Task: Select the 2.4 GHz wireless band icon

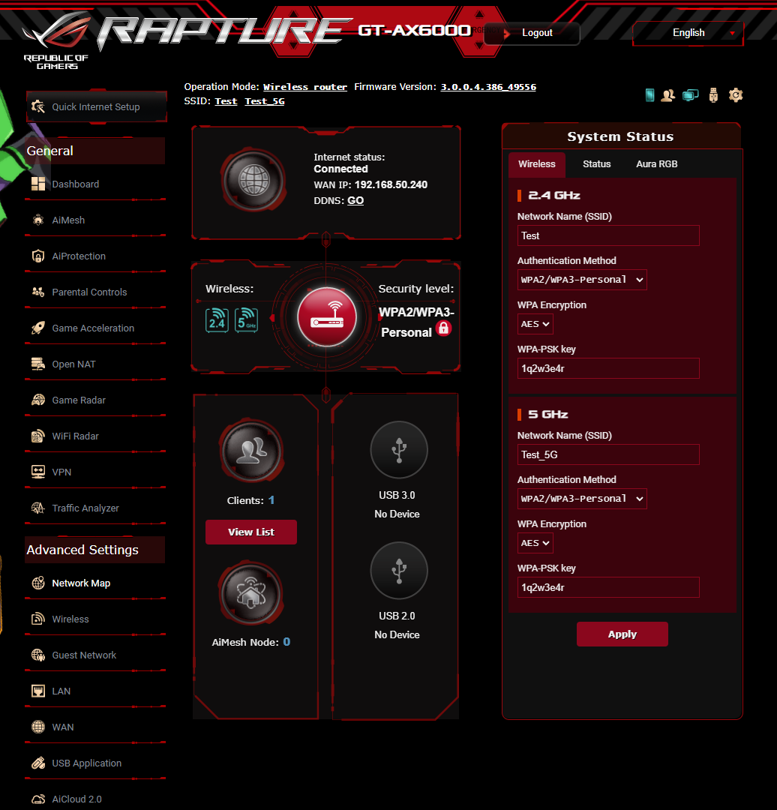Action: click(x=217, y=319)
